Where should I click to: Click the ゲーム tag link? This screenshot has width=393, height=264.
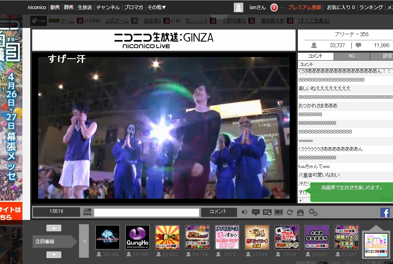[68, 20]
